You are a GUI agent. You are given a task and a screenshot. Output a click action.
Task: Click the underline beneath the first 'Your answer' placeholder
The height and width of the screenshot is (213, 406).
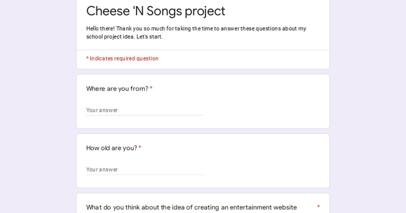pyautogui.click(x=144, y=115)
